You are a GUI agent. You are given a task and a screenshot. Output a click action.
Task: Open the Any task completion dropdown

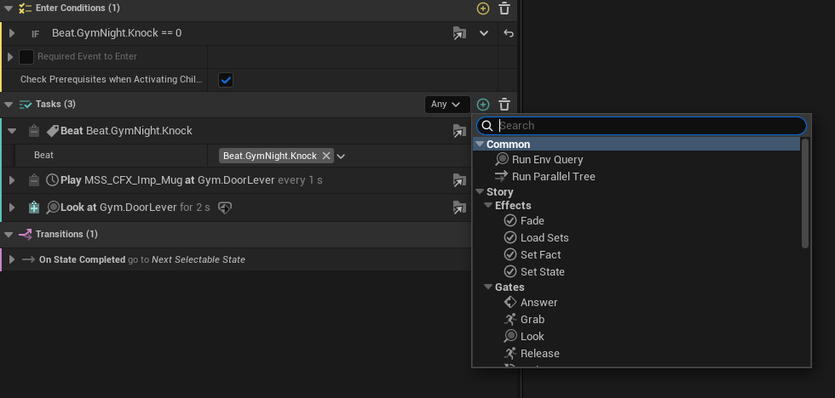click(x=446, y=104)
